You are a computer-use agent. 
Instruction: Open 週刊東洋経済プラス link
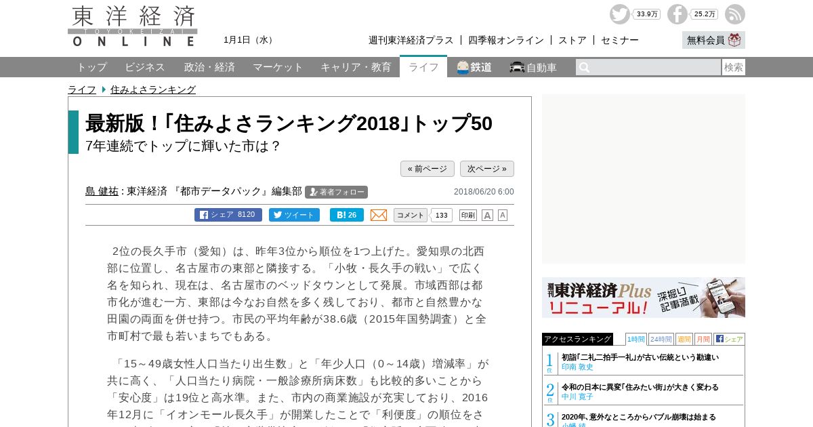pos(411,40)
